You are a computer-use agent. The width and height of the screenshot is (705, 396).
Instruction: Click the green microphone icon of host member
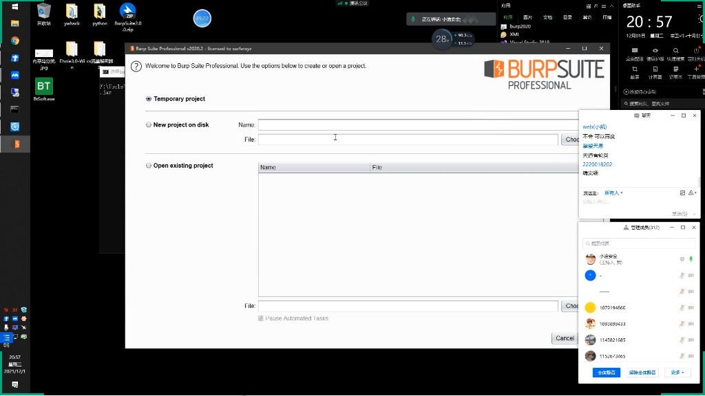coord(691,259)
